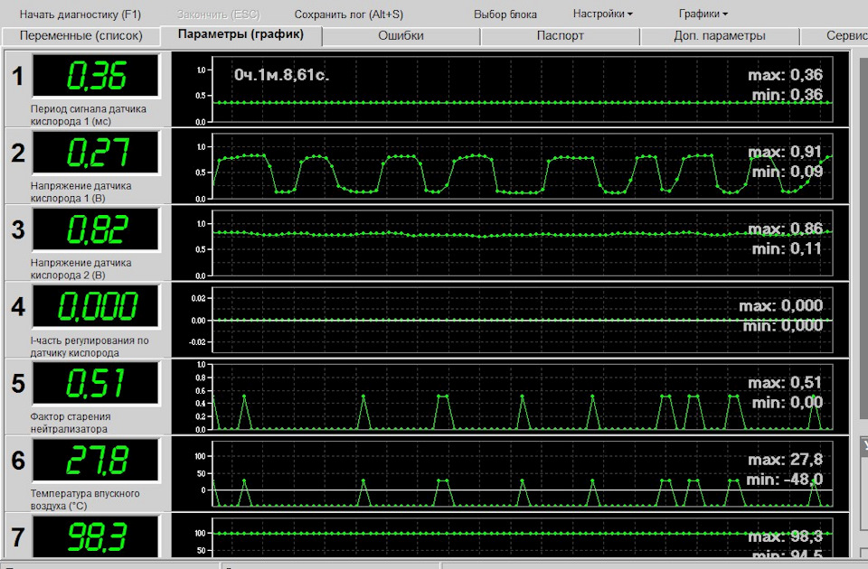The width and height of the screenshot is (868, 569).
Task: Click Начать диагностику (F1) to start diagnostics
Action: 80,14
